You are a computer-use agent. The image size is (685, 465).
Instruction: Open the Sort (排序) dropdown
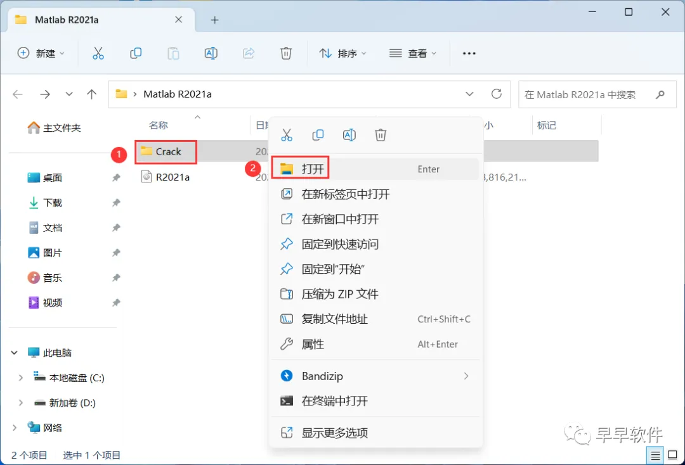343,53
